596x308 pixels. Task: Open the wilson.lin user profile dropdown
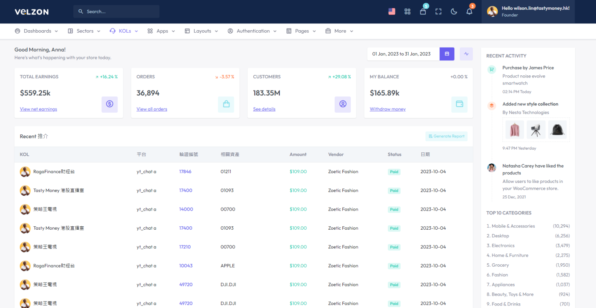click(528, 11)
